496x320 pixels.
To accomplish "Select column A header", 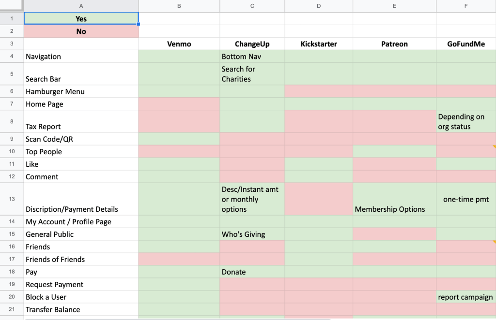I will point(81,6).
